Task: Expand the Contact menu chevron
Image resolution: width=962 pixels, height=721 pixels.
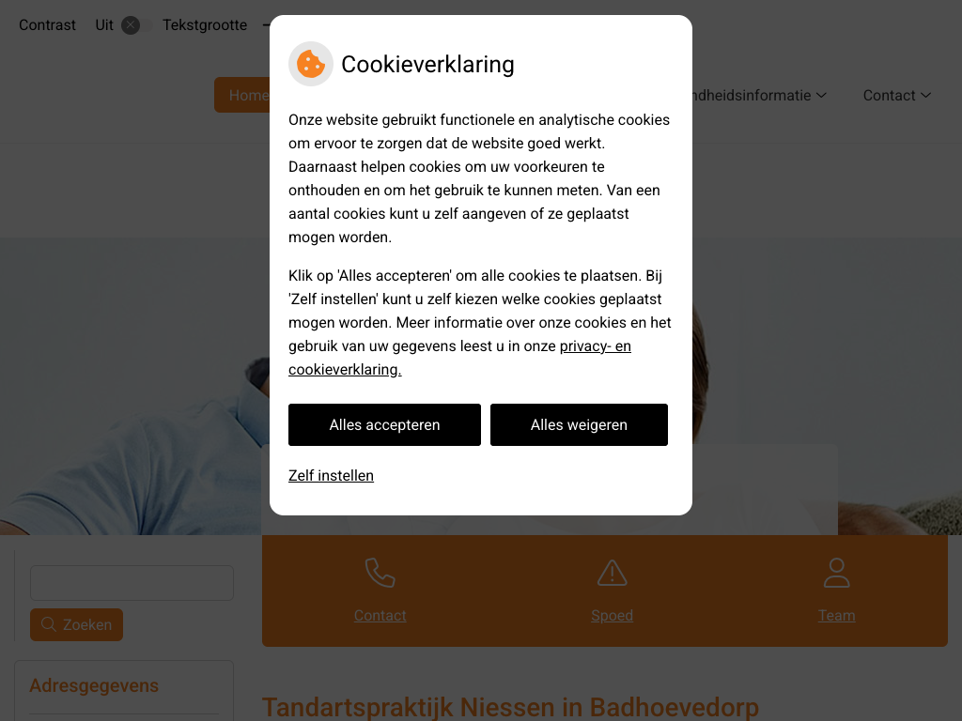Action: tap(925, 95)
